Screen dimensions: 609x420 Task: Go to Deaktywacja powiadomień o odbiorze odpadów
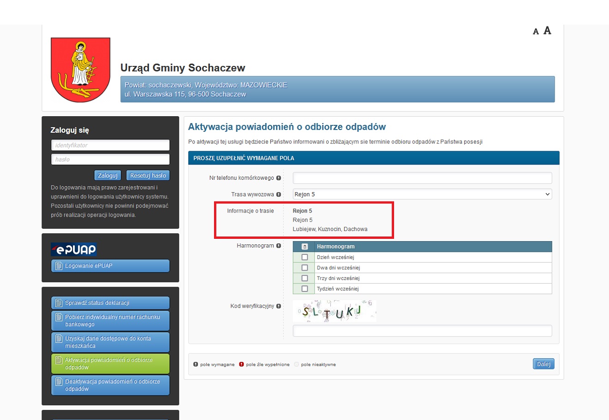pyautogui.click(x=110, y=385)
